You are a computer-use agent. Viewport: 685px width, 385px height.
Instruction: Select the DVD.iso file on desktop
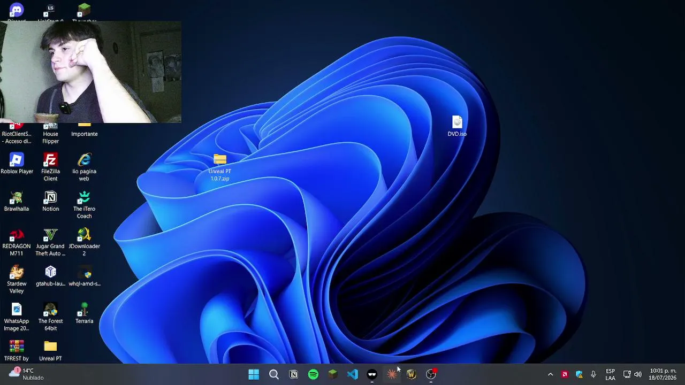click(x=457, y=126)
